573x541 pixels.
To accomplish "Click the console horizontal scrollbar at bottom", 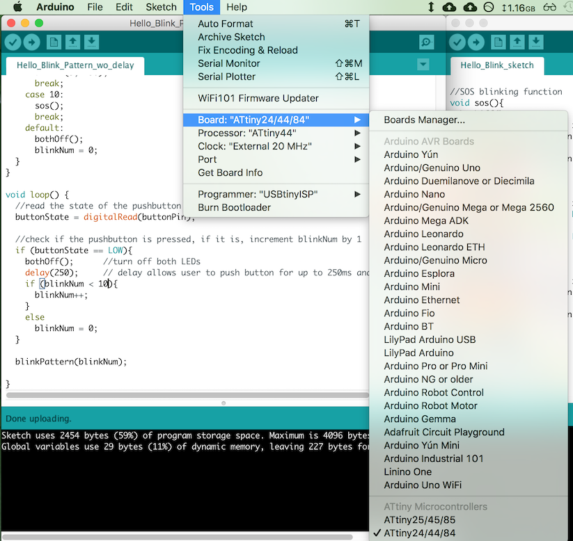I will (178, 538).
